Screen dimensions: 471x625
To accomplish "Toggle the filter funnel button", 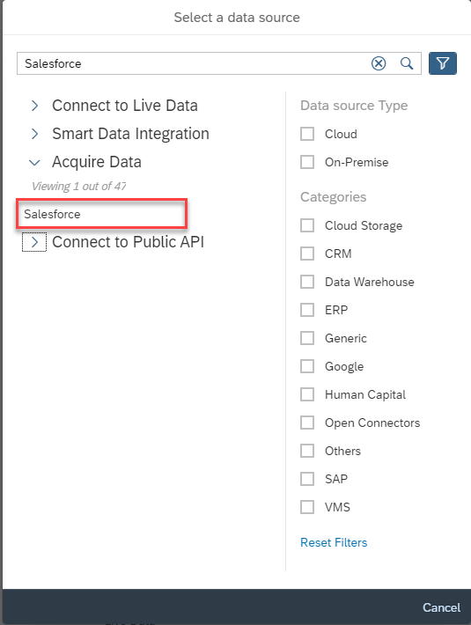I will click(442, 63).
